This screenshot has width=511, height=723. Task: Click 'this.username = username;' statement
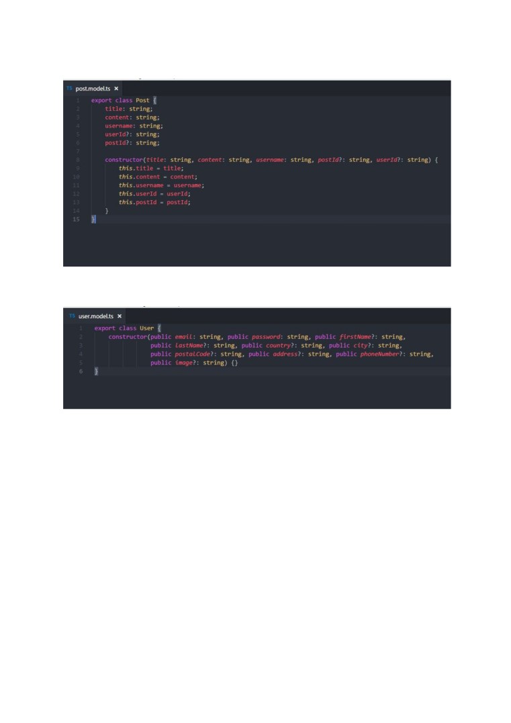(x=161, y=185)
